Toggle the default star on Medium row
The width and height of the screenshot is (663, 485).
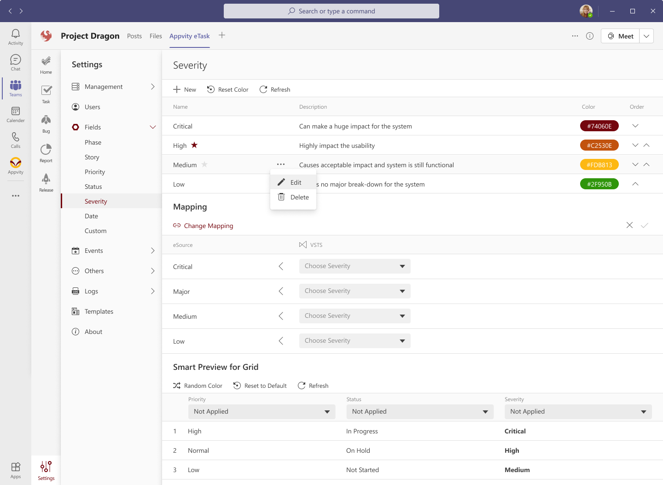204,164
